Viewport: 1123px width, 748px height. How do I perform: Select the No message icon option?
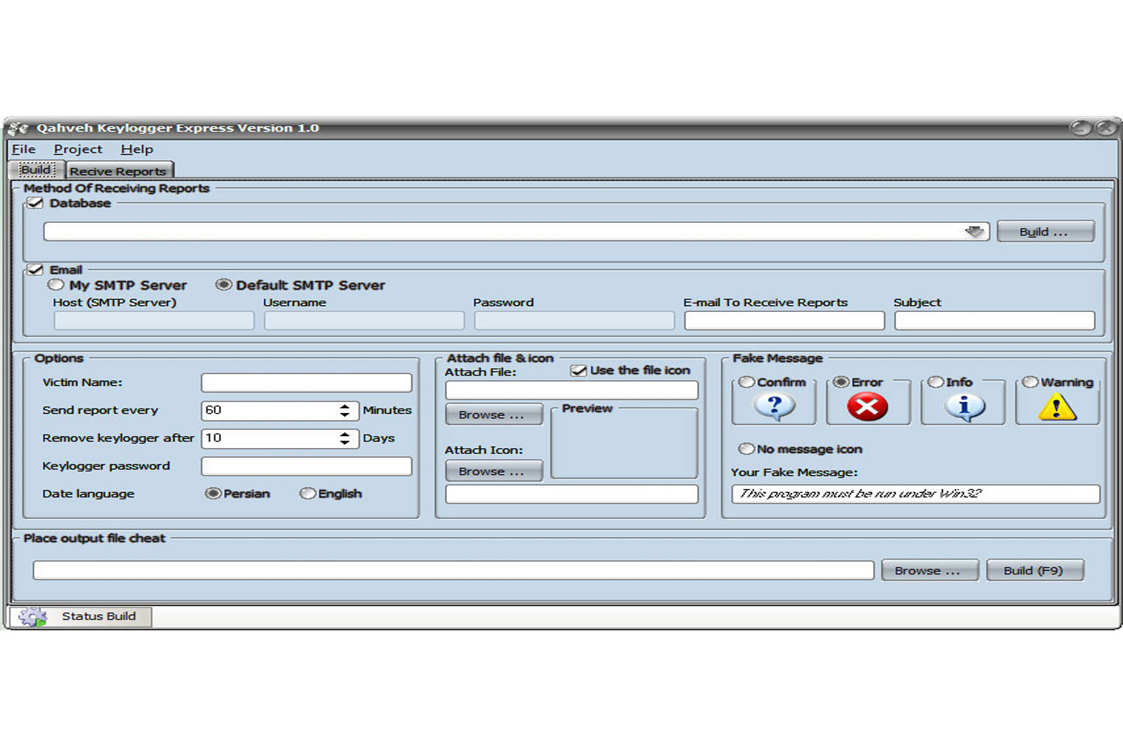tap(746, 449)
